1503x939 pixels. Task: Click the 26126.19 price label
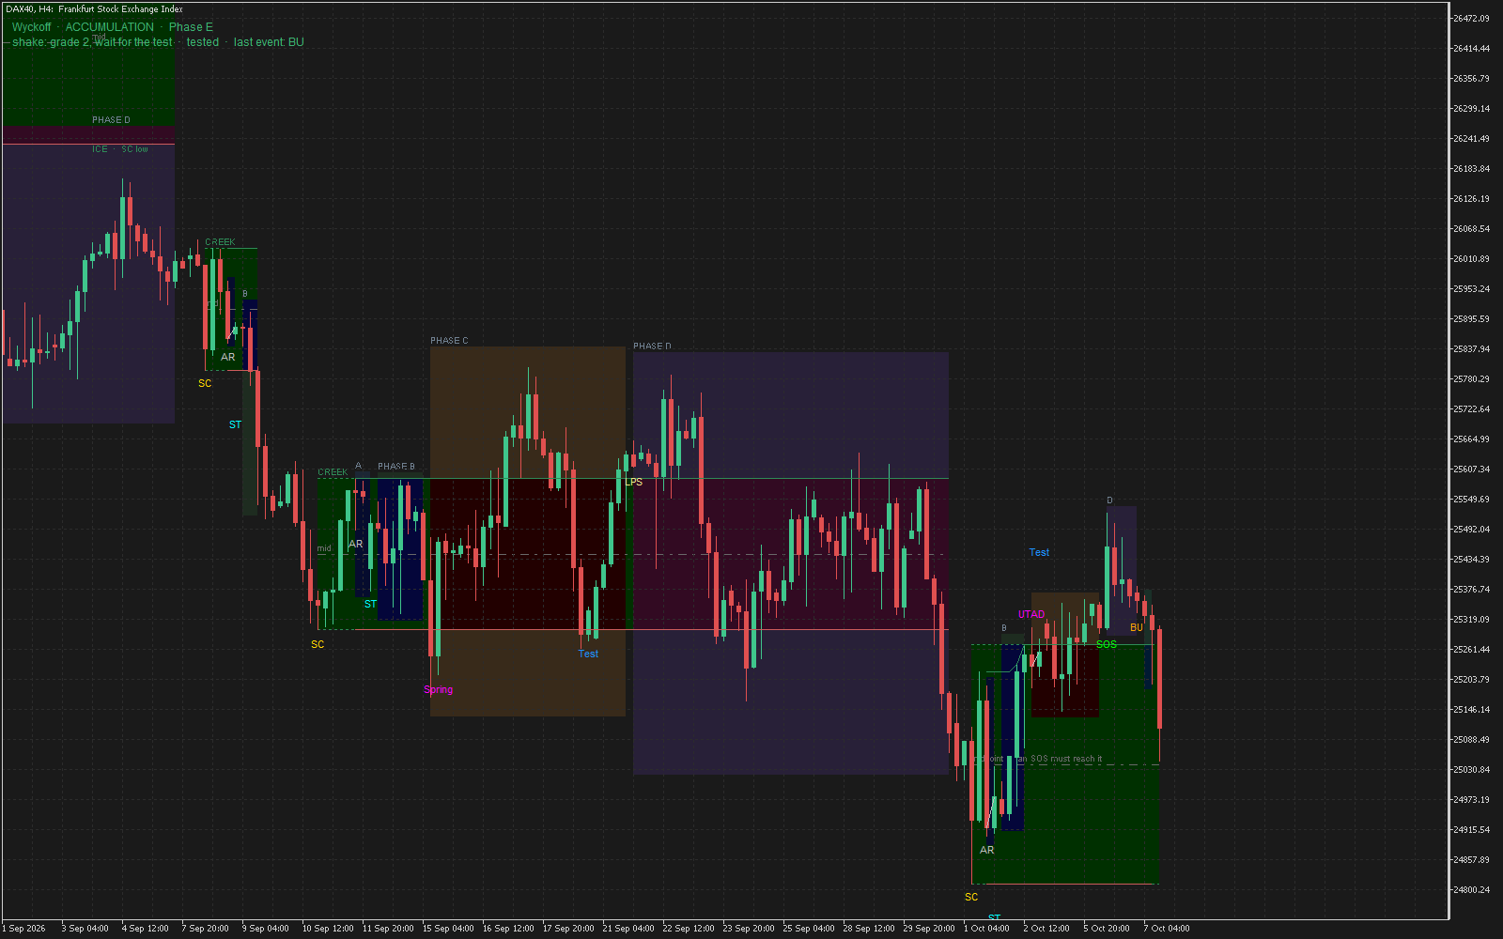(x=1471, y=199)
